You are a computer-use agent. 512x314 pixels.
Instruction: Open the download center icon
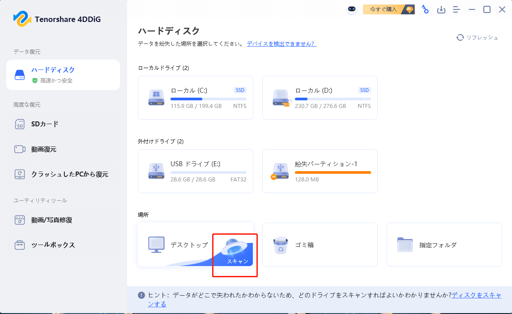(x=441, y=9)
